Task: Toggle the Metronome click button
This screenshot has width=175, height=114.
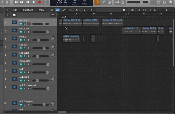Action: 123,2
